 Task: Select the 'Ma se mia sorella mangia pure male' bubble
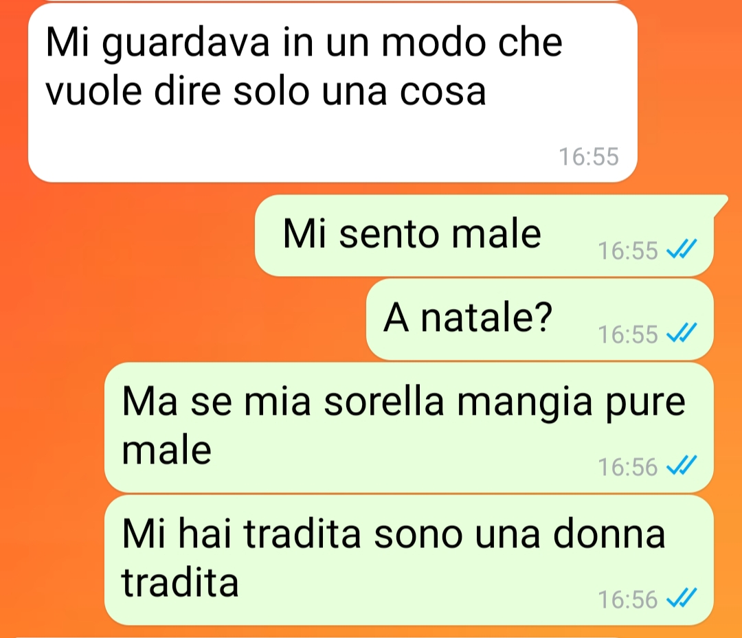409,428
